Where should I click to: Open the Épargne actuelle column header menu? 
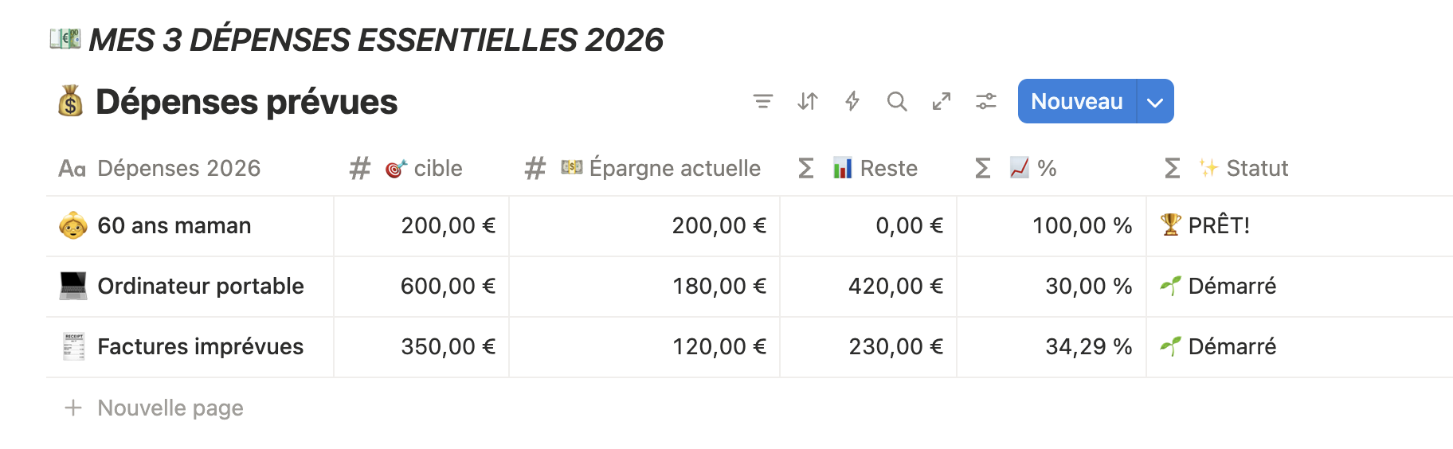click(x=644, y=168)
